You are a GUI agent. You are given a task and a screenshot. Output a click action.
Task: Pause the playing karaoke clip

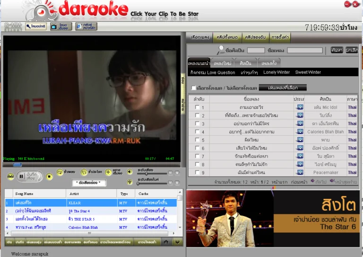pyautogui.click(x=21, y=177)
